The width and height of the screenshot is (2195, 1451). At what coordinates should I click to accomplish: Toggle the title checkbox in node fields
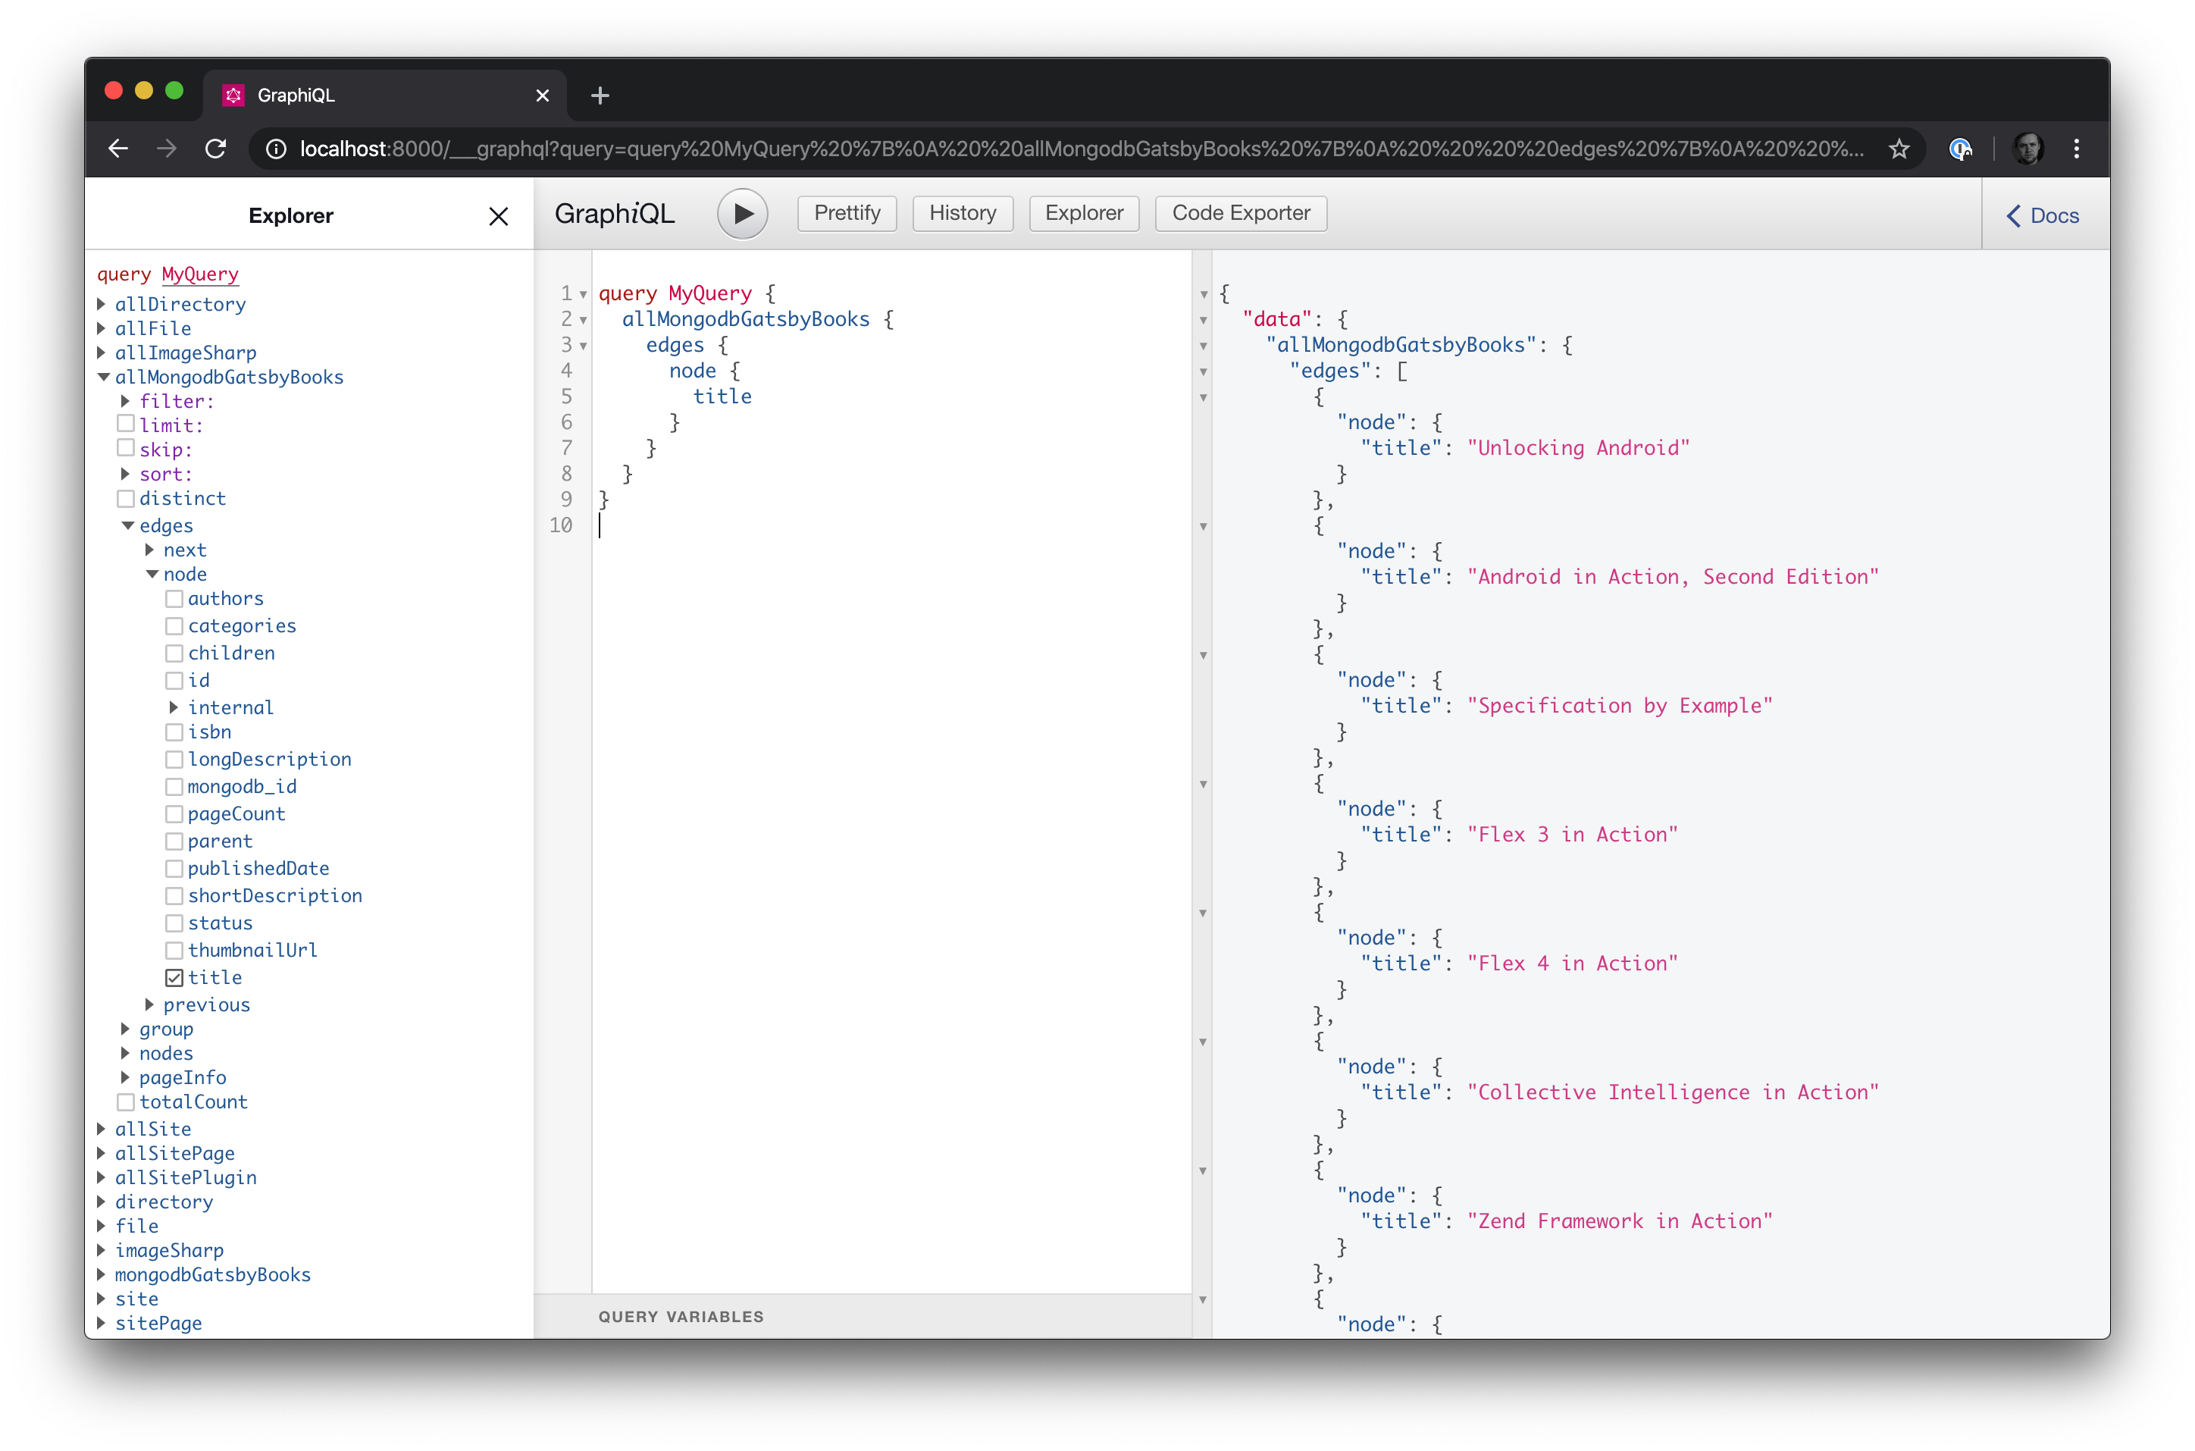174,976
